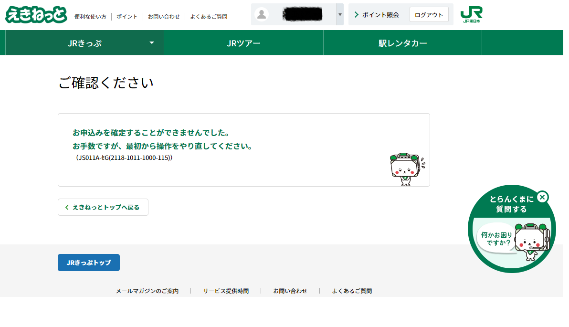
Task: Open よくあるご質問 footer link
Action: click(x=352, y=291)
